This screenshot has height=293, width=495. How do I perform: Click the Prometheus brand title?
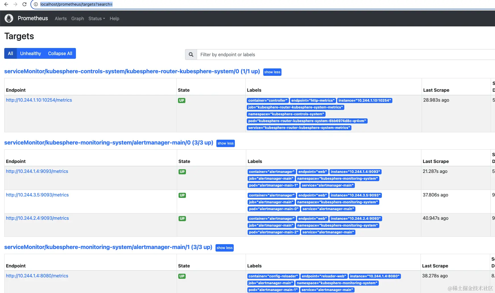(x=33, y=18)
